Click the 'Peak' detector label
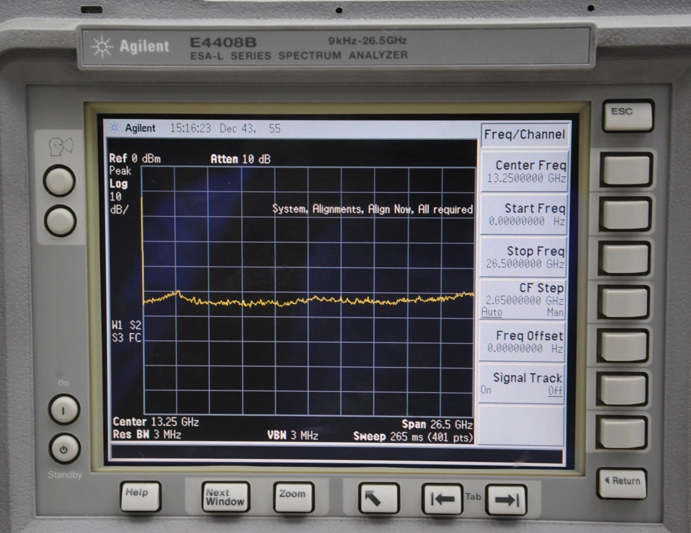This screenshot has height=533, width=691. point(120,171)
